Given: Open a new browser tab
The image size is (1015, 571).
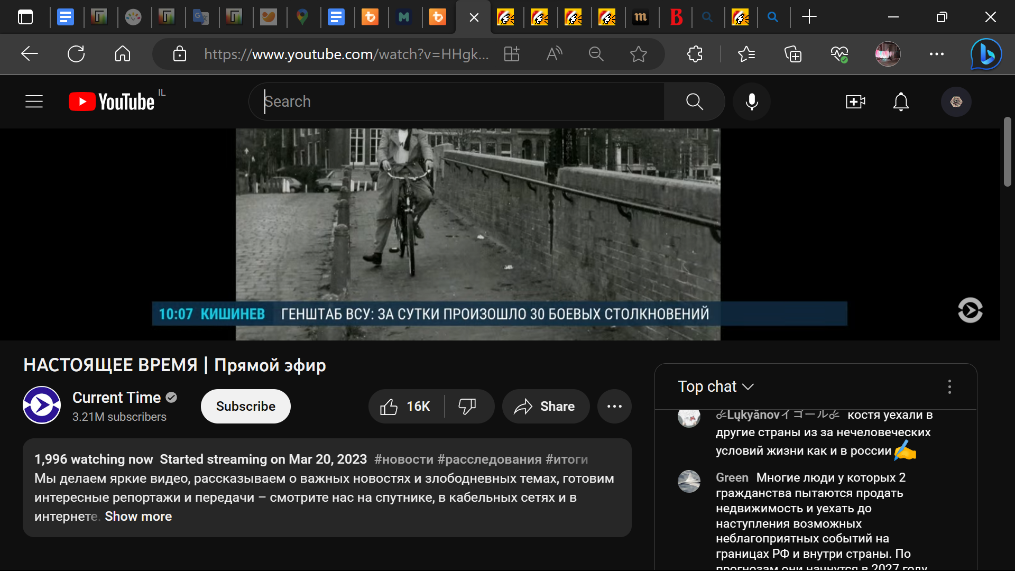Looking at the screenshot, I should pyautogui.click(x=809, y=17).
